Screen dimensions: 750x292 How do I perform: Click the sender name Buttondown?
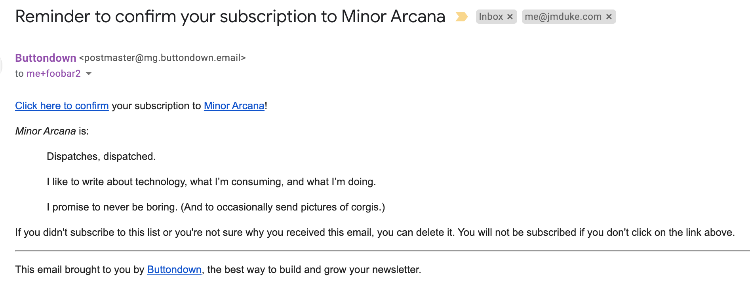[x=46, y=58]
